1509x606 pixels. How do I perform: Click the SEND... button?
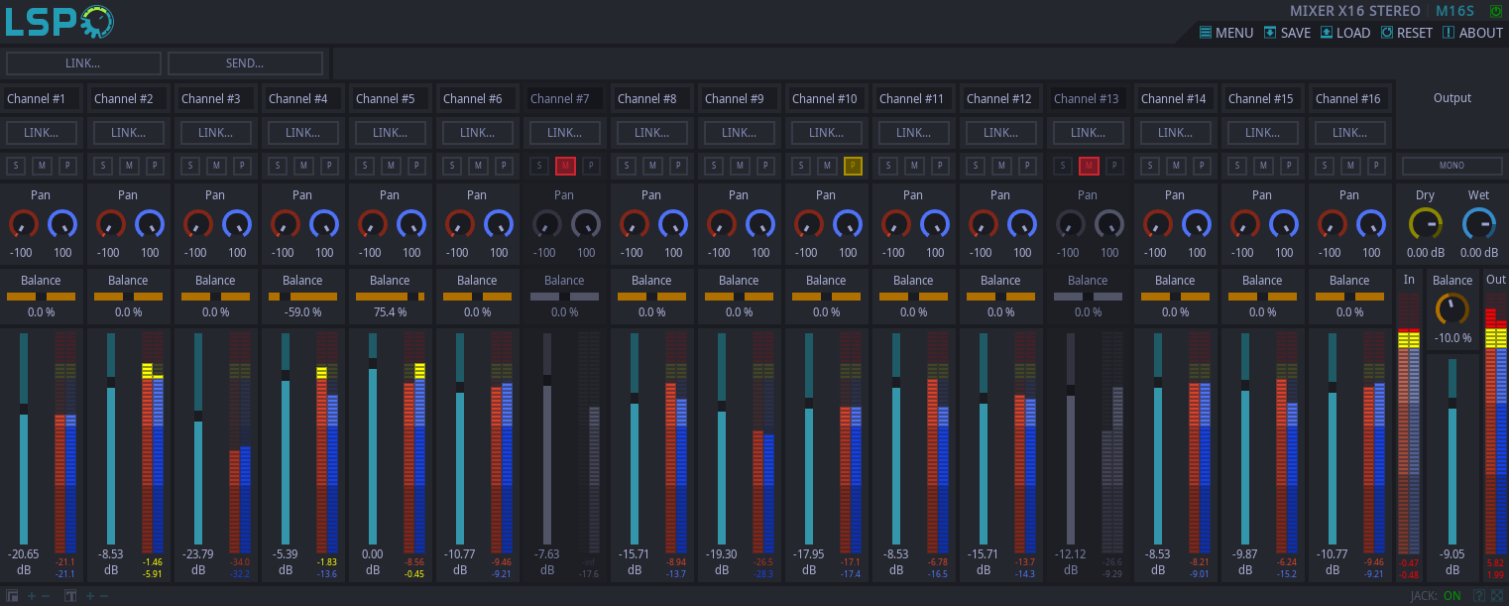(x=245, y=63)
